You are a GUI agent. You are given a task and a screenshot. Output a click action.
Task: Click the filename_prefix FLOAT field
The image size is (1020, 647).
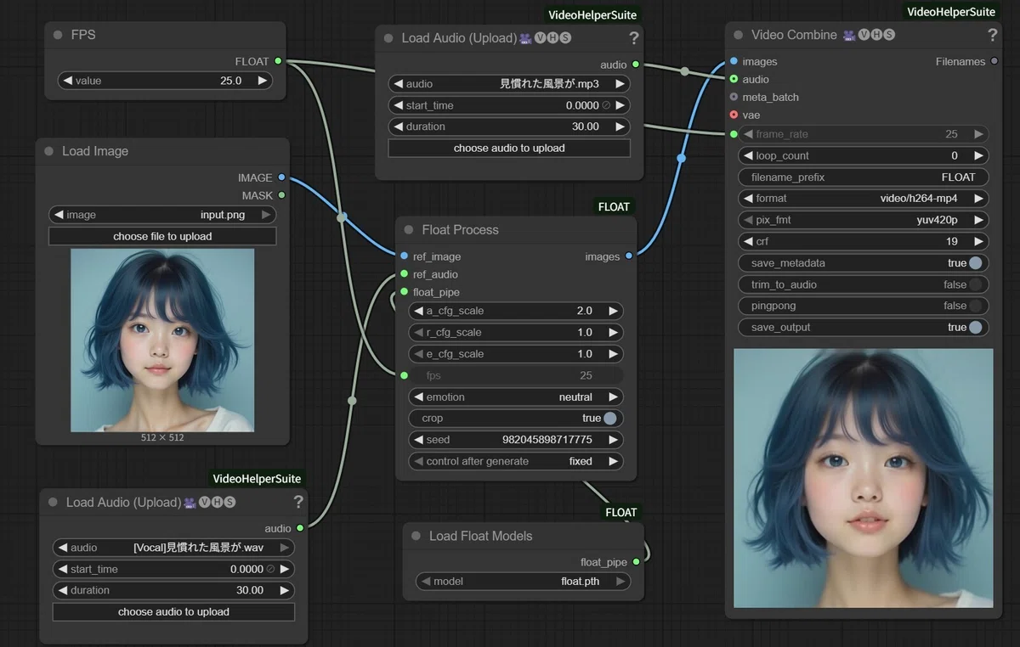coord(864,177)
